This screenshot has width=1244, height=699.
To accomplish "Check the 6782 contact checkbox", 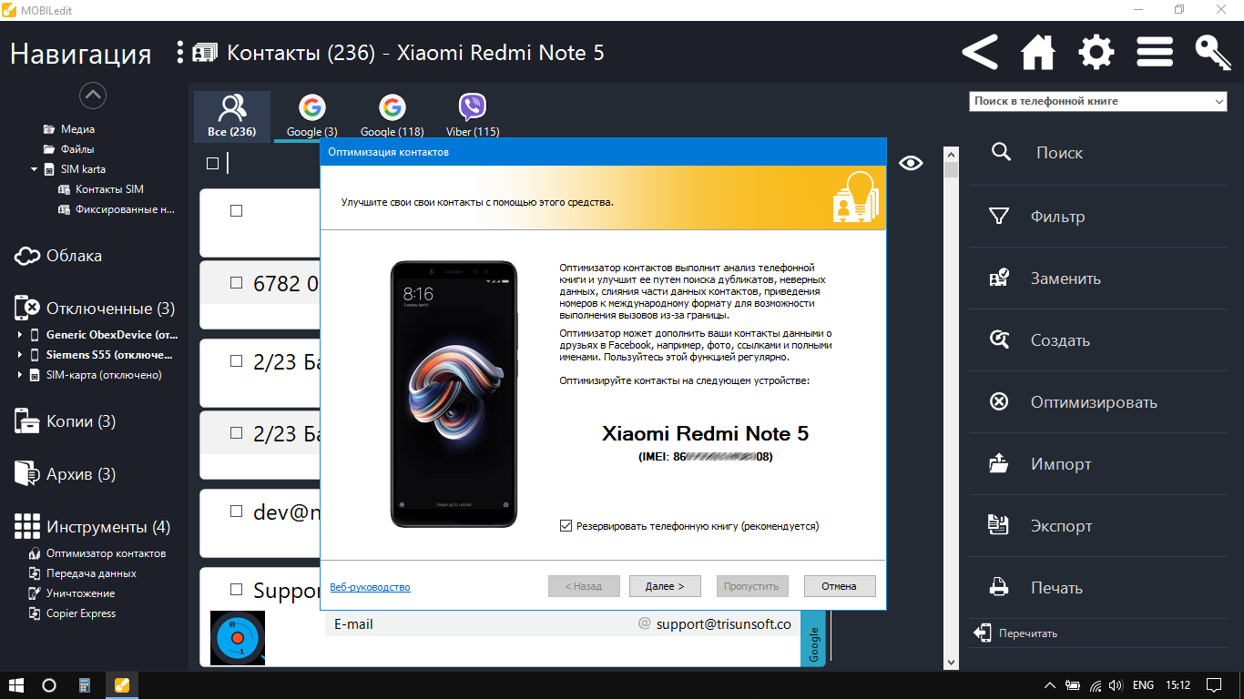I will [236, 283].
